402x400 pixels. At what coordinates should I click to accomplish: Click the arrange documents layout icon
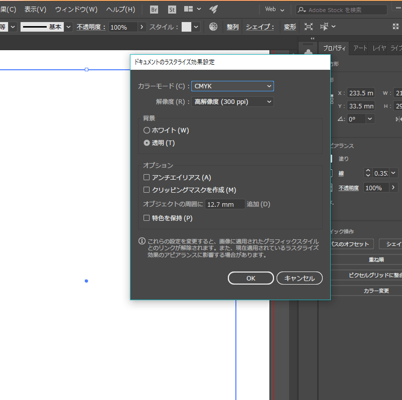[x=189, y=10]
